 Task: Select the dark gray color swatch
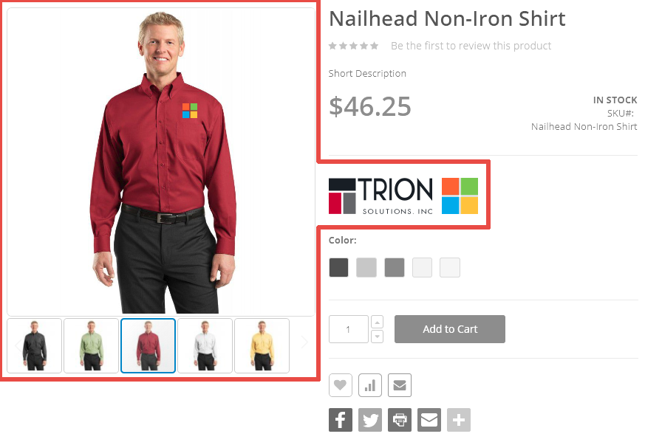coord(338,267)
